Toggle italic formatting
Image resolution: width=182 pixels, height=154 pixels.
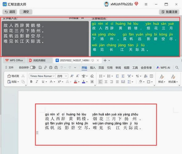(x=37, y=82)
